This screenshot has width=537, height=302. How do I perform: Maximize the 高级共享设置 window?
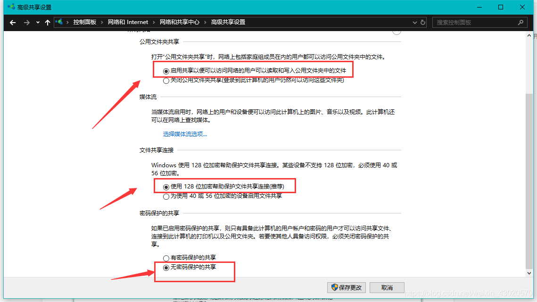[501, 7]
